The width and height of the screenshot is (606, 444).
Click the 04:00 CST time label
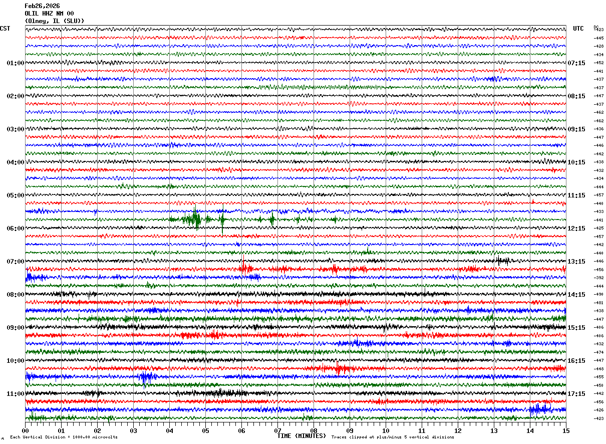(x=16, y=162)
